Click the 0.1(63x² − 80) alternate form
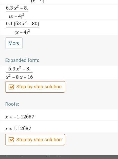Viewport: 118px width, 159px height. coord(22,28)
